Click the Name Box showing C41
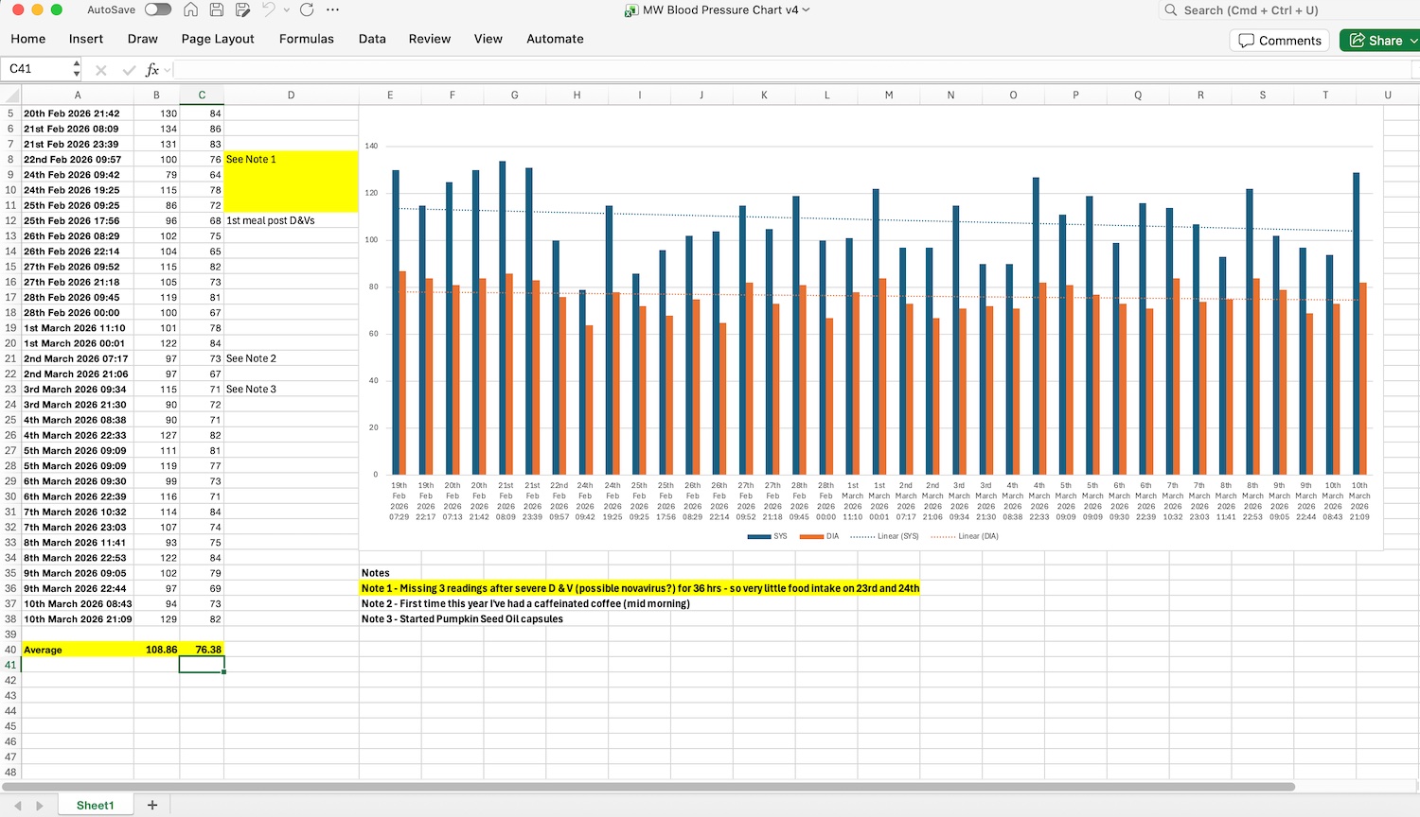This screenshot has width=1420, height=817. [36, 69]
